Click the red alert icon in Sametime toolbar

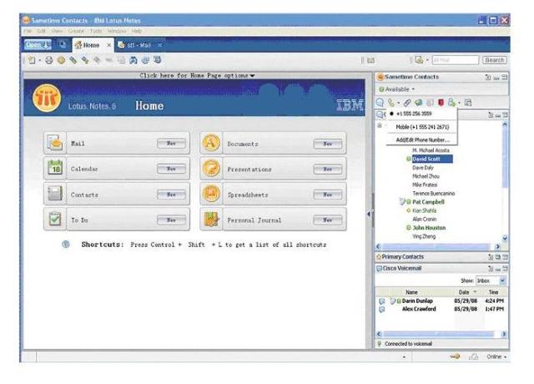[x=441, y=102]
